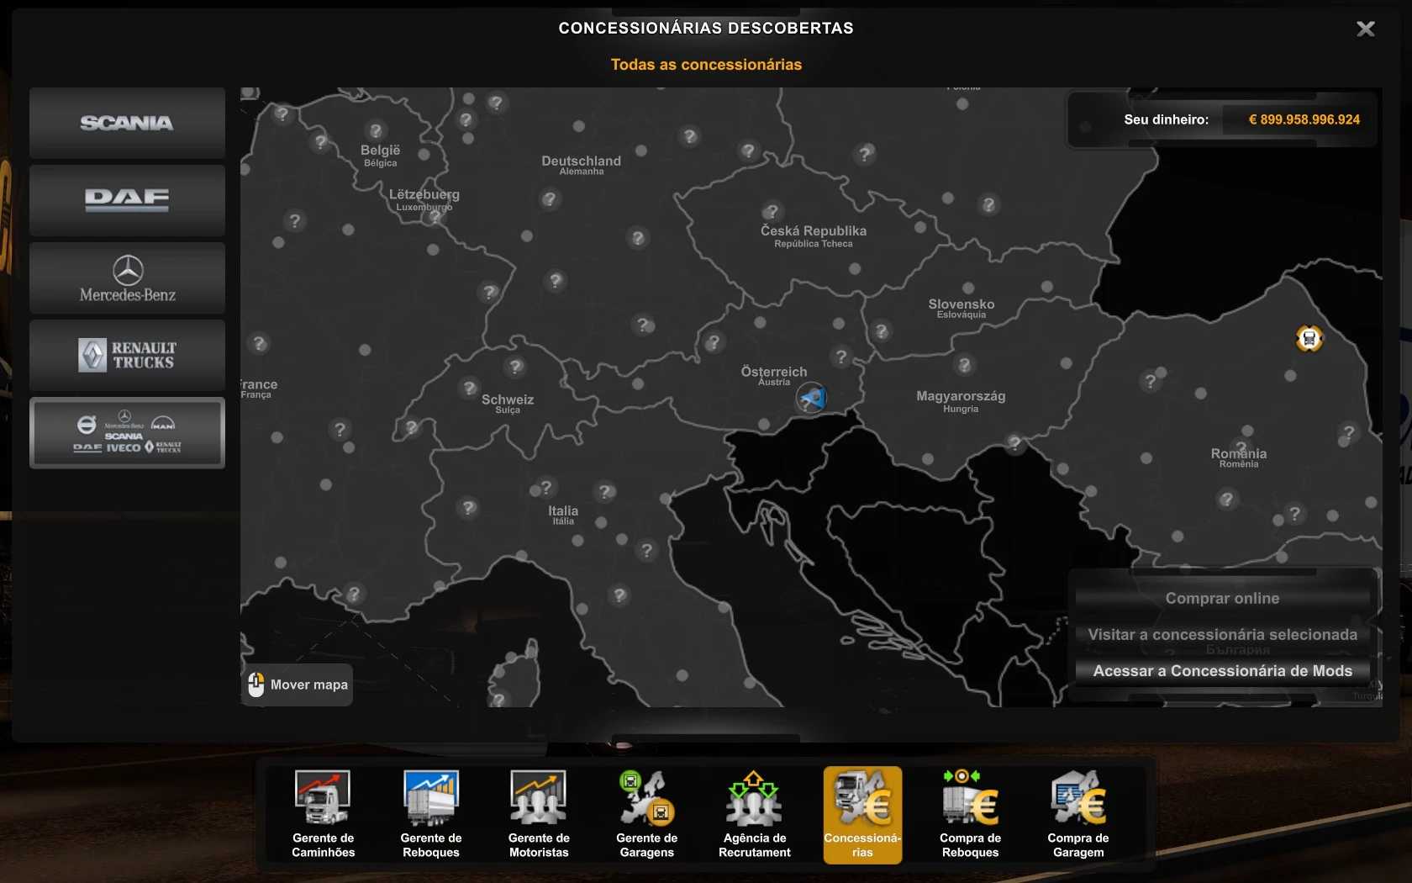1412x883 pixels.
Task: Close the dealerships window
Action: point(1366,29)
